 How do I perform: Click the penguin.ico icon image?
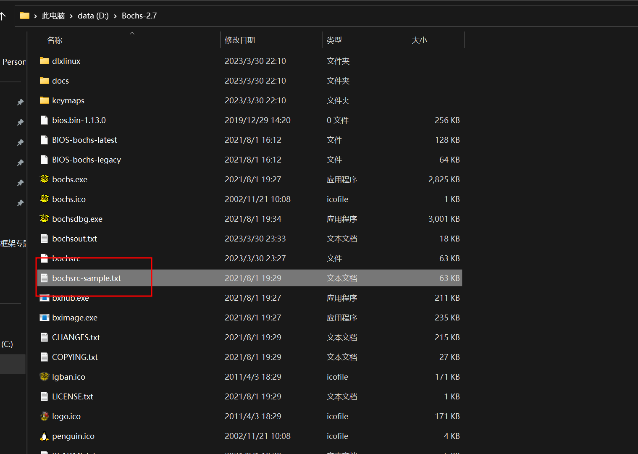click(x=45, y=436)
